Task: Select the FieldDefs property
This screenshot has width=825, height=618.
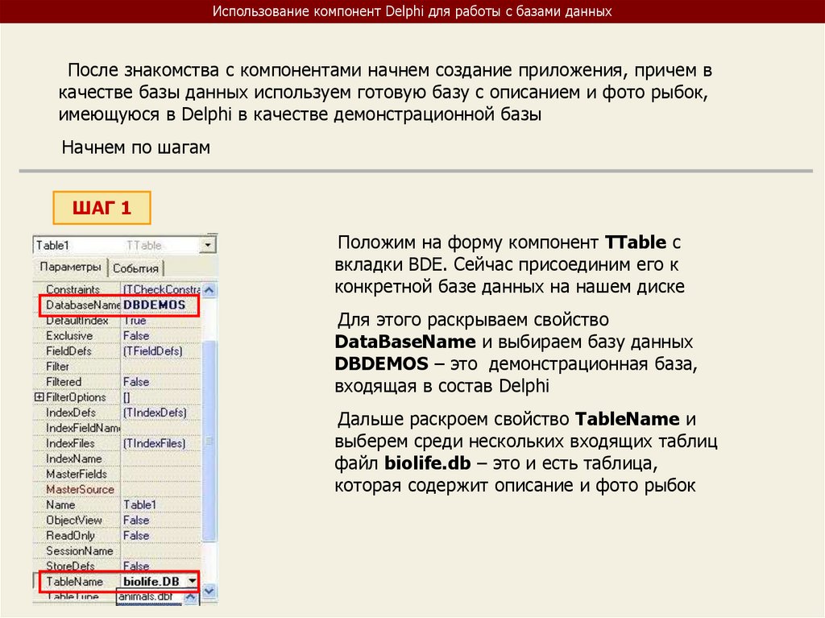Action: click(68, 350)
